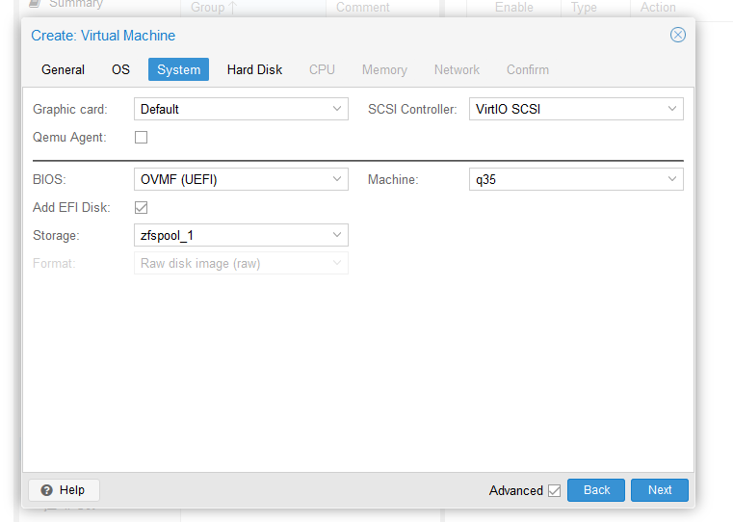This screenshot has width=733, height=522.
Task: Select the System tab
Action: coord(178,69)
